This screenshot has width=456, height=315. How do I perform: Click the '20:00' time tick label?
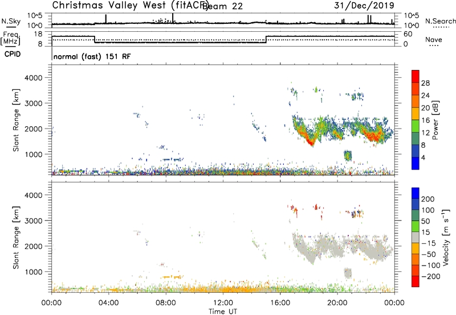coord(337,303)
